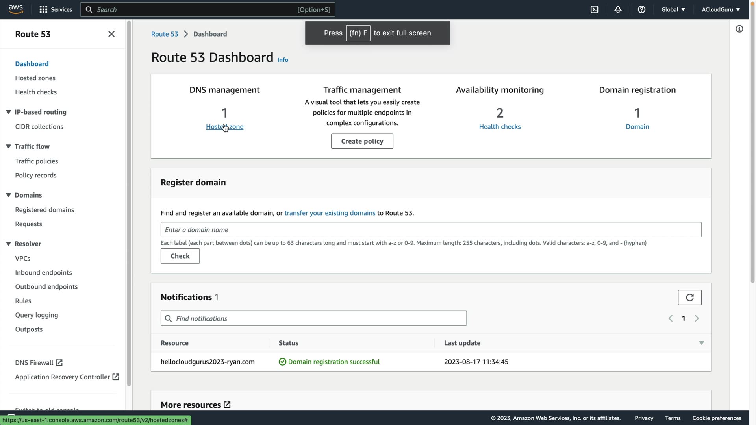756x425 pixels.
Task: Open Registered domains in the sidebar
Action: click(44, 210)
